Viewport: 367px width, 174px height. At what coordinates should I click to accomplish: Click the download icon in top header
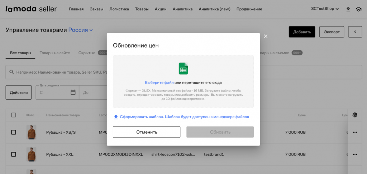point(348,9)
